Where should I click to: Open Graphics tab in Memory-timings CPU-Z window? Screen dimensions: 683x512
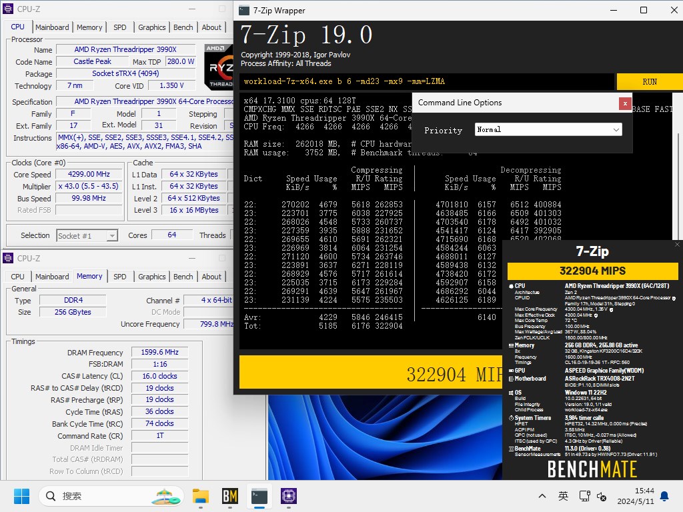pos(151,277)
